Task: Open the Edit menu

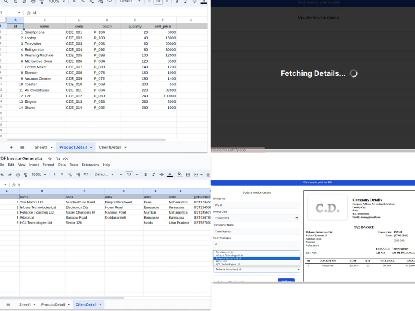Action: pyautogui.click(x=11, y=165)
